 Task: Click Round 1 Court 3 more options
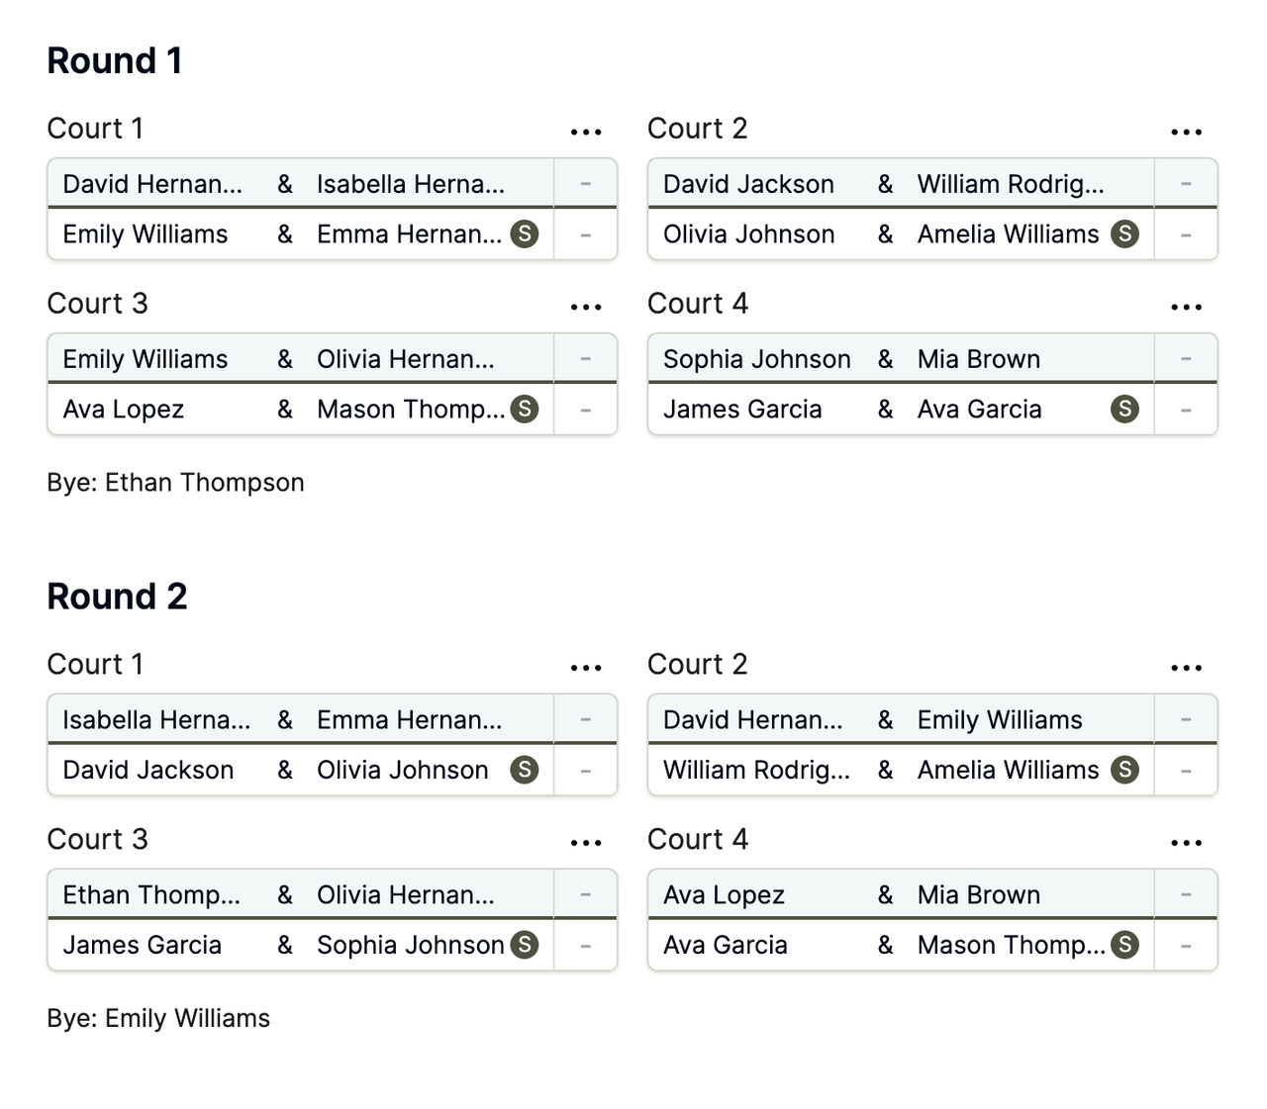tap(586, 307)
